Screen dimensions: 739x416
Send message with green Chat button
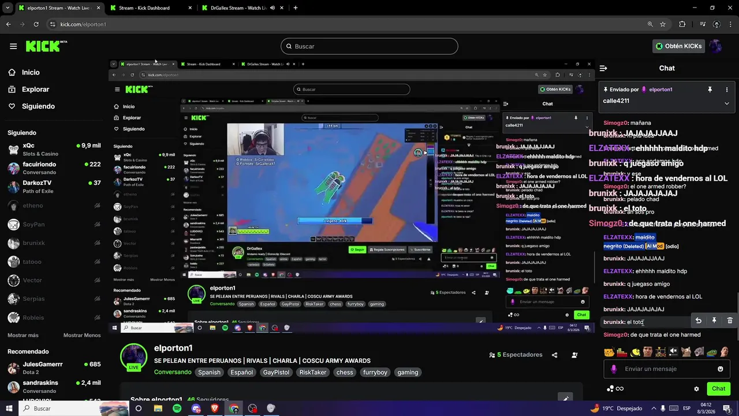718,389
